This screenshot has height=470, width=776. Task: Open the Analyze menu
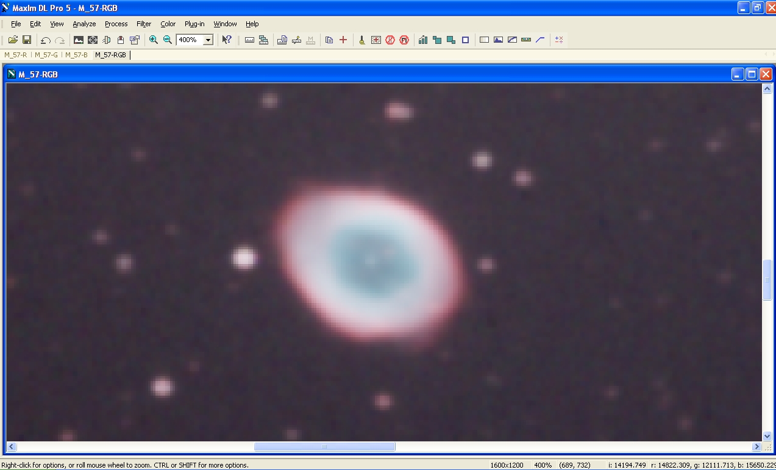(x=84, y=24)
